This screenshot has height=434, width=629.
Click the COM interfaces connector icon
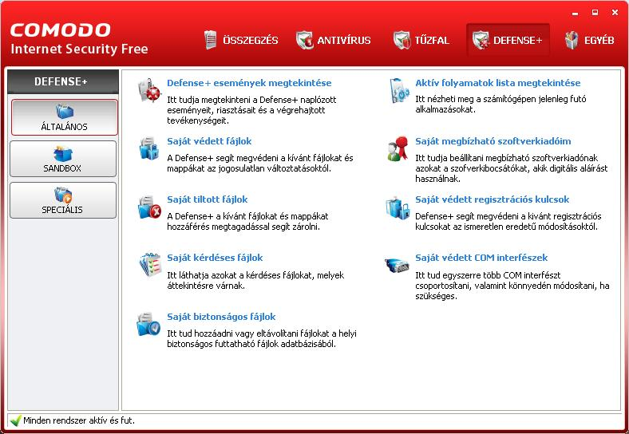click(x=397, y=265)
